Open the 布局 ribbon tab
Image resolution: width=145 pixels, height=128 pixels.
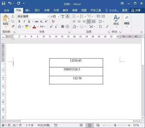coord(47,10)
